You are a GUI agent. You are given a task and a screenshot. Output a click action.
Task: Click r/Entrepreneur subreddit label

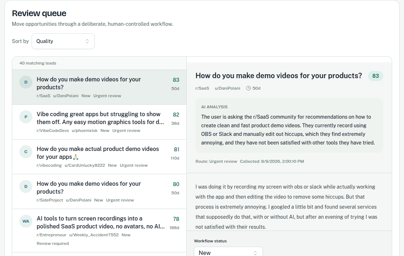coord(51,234)
